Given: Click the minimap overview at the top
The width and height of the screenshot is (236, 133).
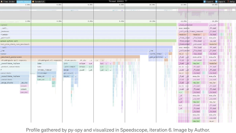Looking at the screenshot, I should click(x=118, y=13).
